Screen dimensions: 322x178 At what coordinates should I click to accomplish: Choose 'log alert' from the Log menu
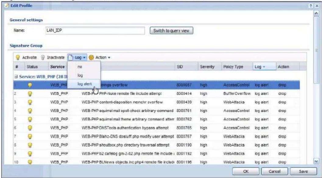(84, 84)
